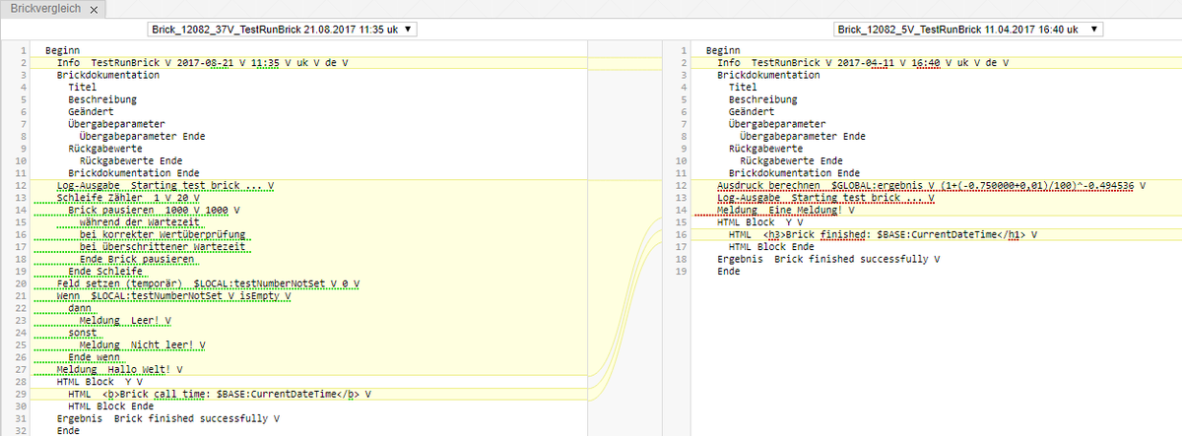Click the 'Brick pausieren 1000 V 1000 V' line

pyautogui.click(x=154, y=211)
